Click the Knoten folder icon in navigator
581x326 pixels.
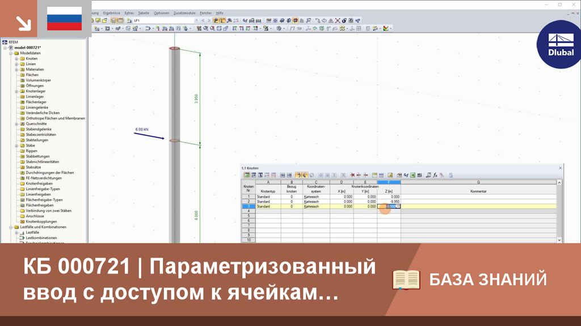pyautogui.click(x=22, y=58)
